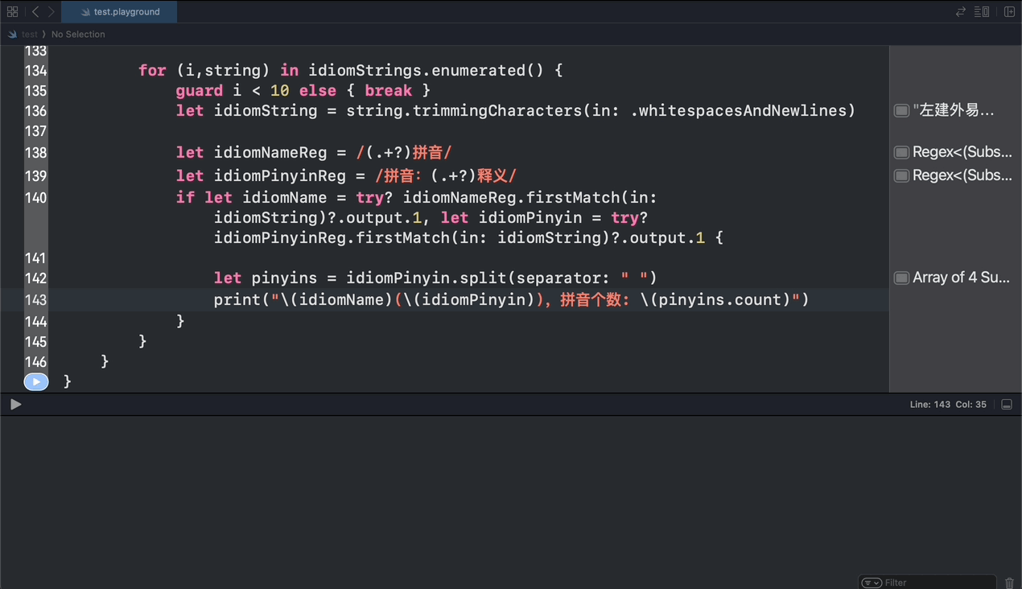Click "pinyins.count" in the print statement
Viewport: 1022px width, 589px height.
[720, 299]
